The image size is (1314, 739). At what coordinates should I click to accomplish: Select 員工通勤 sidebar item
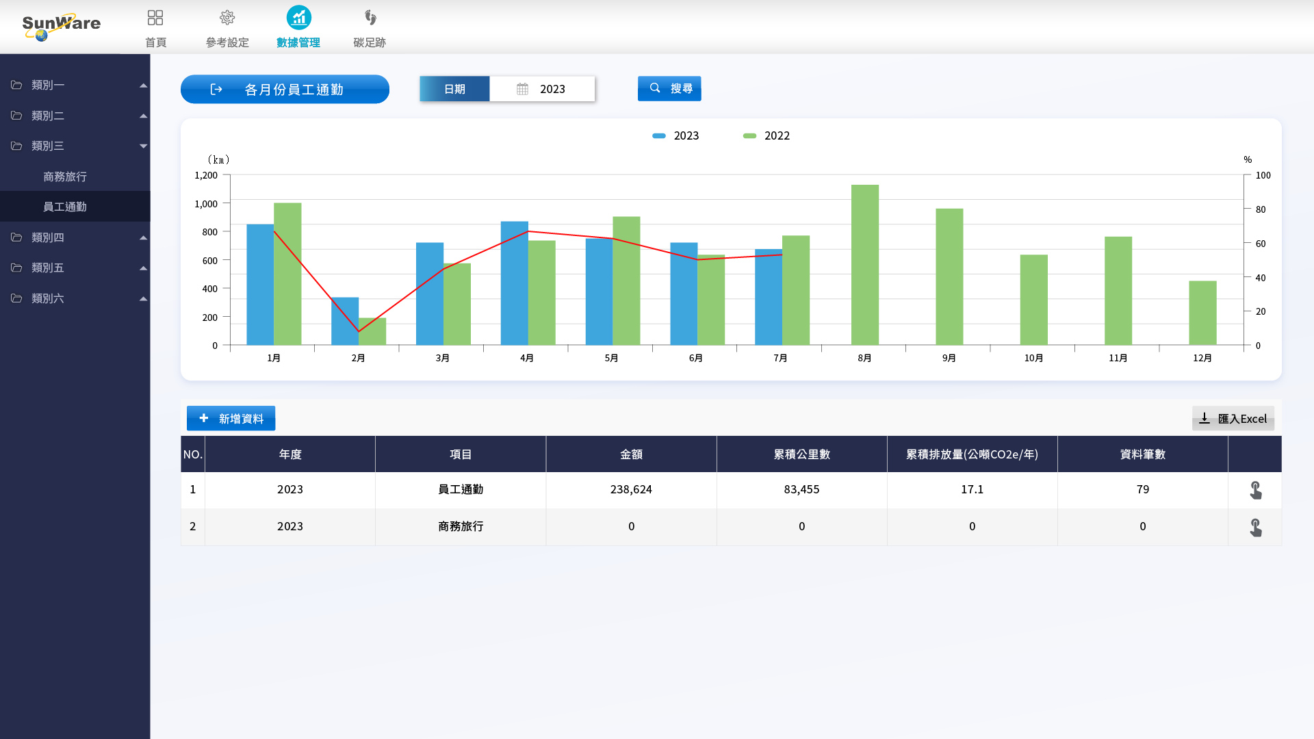point(65,207)
